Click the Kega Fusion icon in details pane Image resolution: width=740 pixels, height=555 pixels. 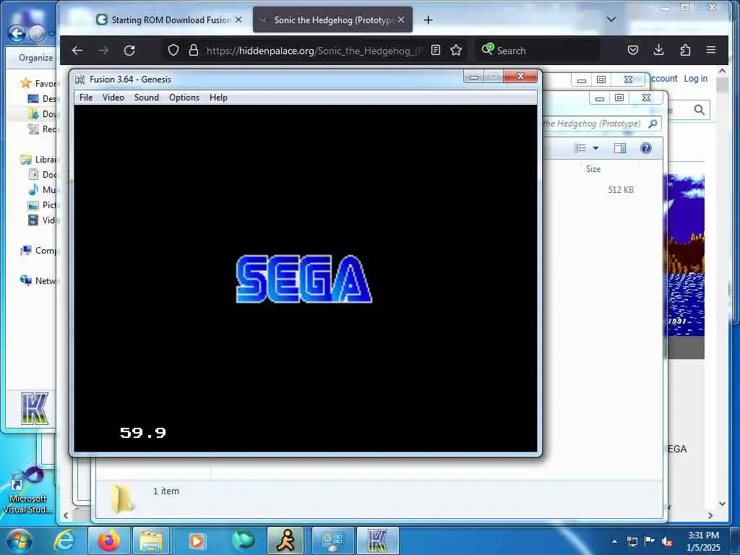(35, 409)
